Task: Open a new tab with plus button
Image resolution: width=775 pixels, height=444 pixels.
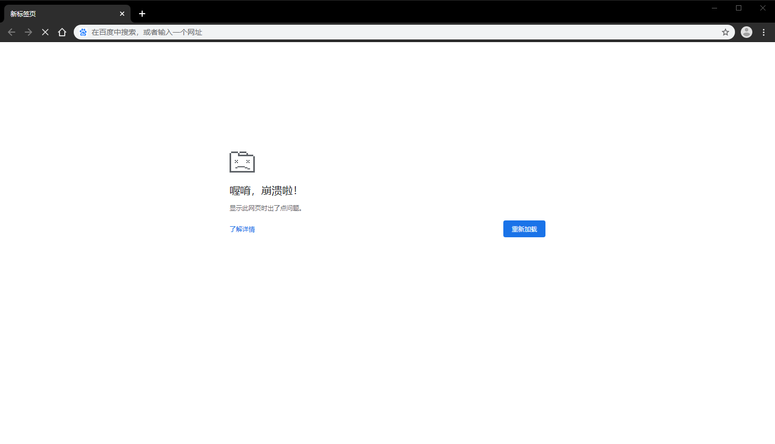Action: tap(142, 14)
